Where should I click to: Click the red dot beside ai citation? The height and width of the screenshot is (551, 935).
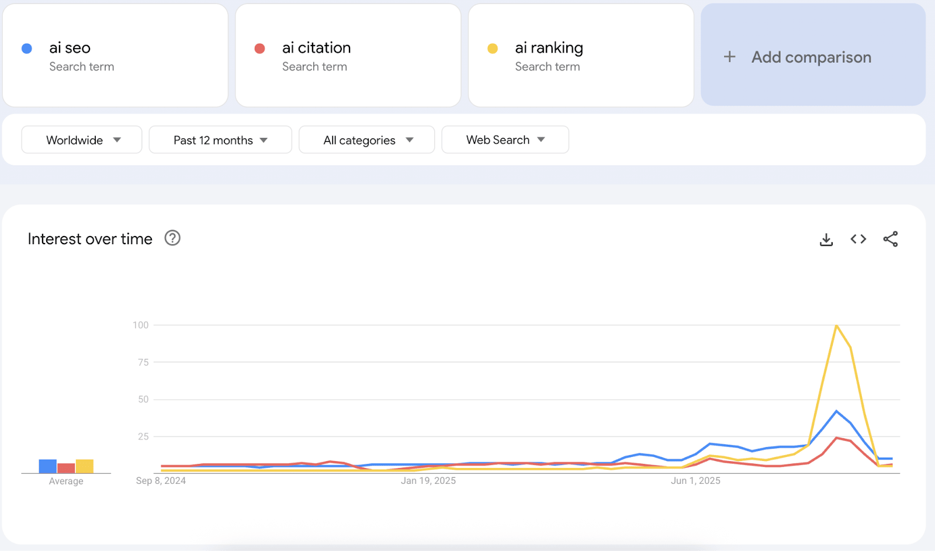(260, 48)
